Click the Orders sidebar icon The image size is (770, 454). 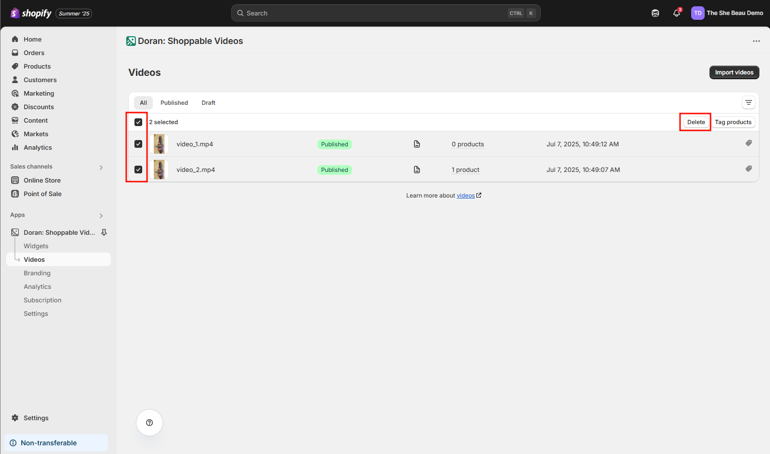click(15, 53)
